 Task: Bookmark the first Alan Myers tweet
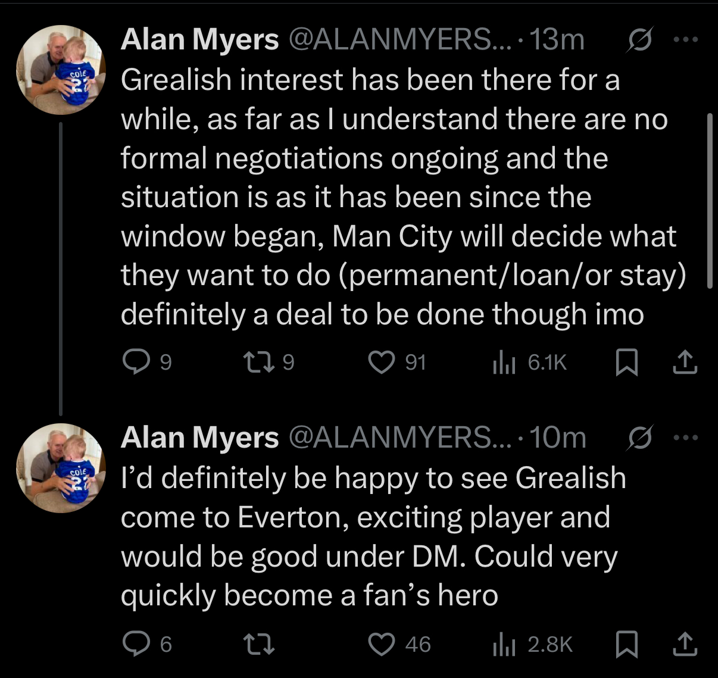pyautogui.click(x=626, y=362)
